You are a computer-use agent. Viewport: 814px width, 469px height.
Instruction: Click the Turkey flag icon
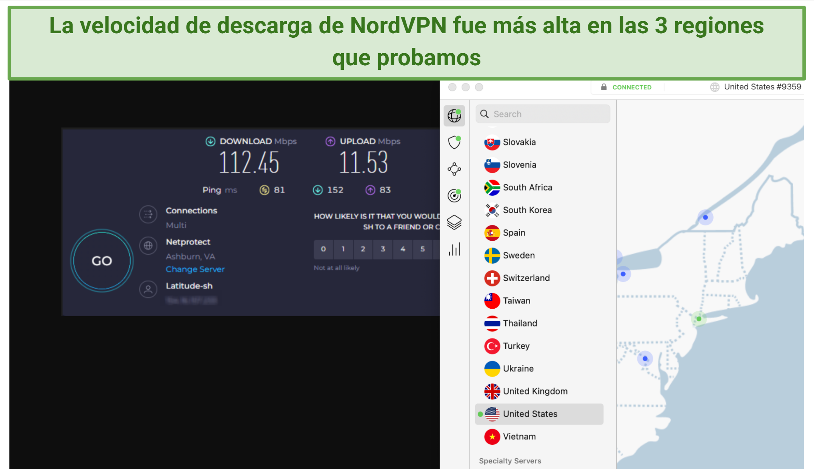[x=492, y=346]
